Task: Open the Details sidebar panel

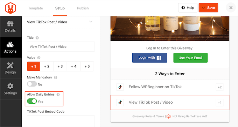Action: (x=10, y=27)
